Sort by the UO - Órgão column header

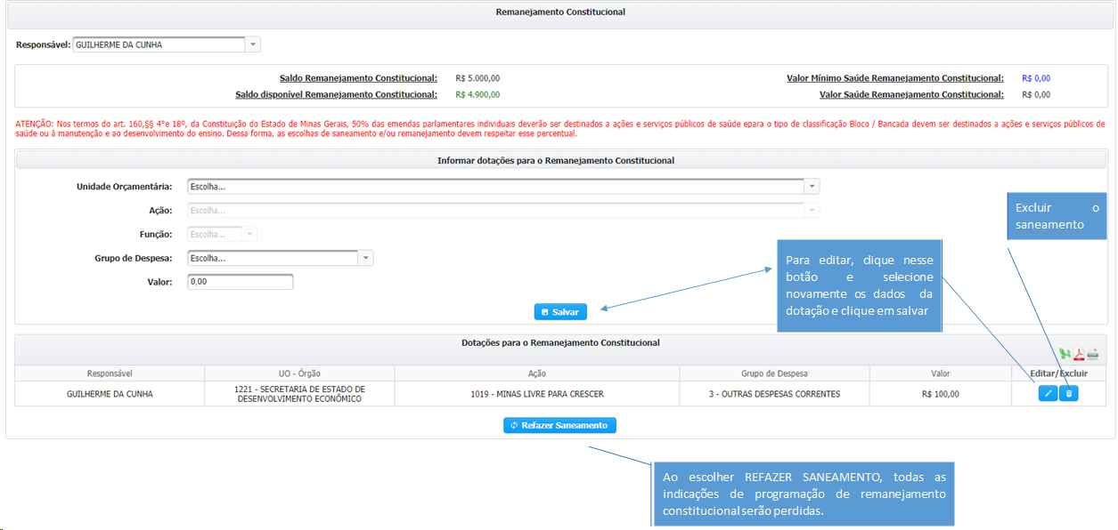299,373
